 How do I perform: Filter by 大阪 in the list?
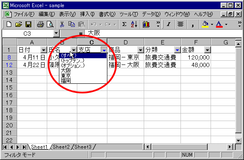(83, 71)
